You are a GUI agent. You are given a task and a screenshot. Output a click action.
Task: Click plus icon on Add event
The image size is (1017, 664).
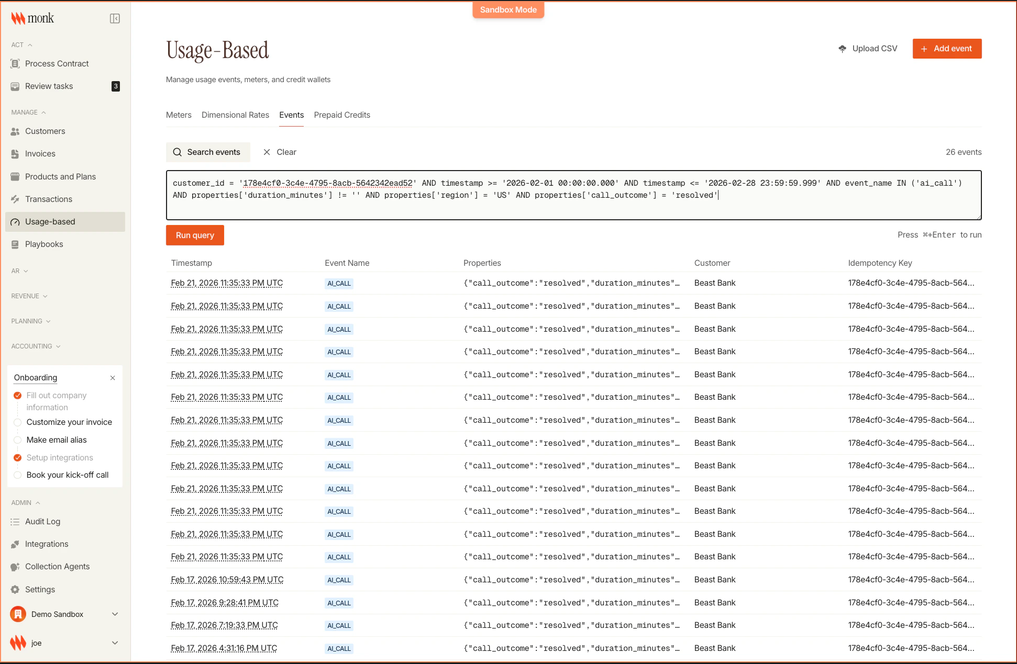924,49
